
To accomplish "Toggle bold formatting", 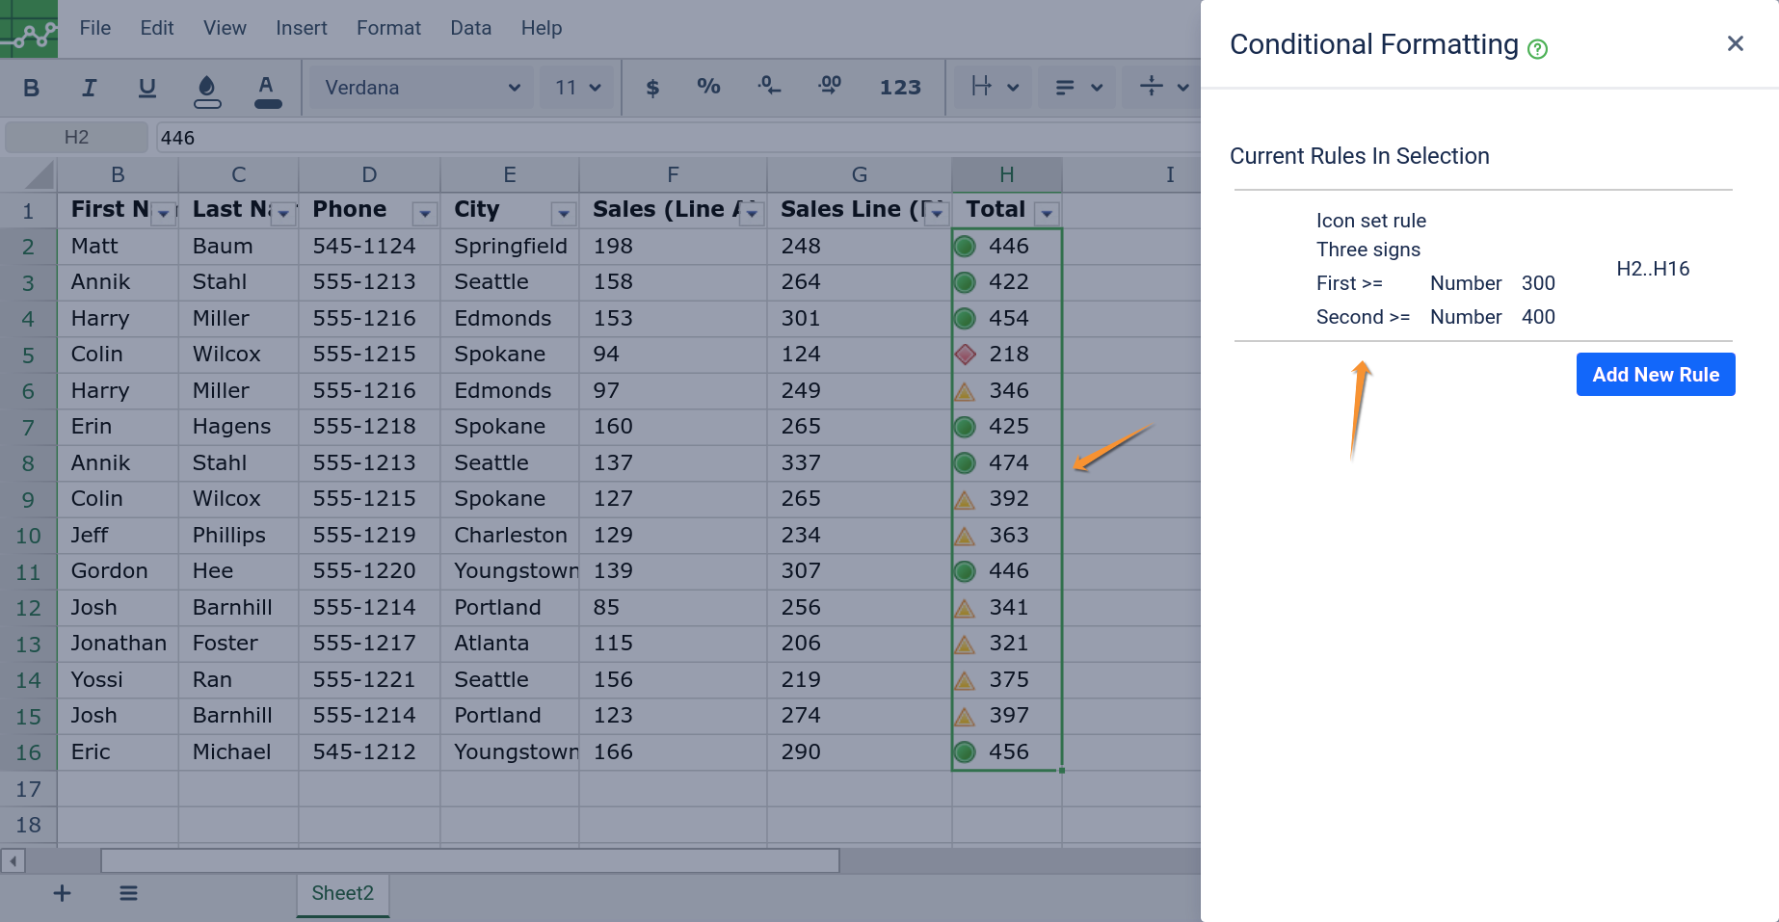I will 31,88.
